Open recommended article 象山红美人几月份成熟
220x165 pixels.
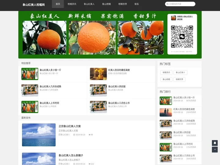(x=50, y=86)
